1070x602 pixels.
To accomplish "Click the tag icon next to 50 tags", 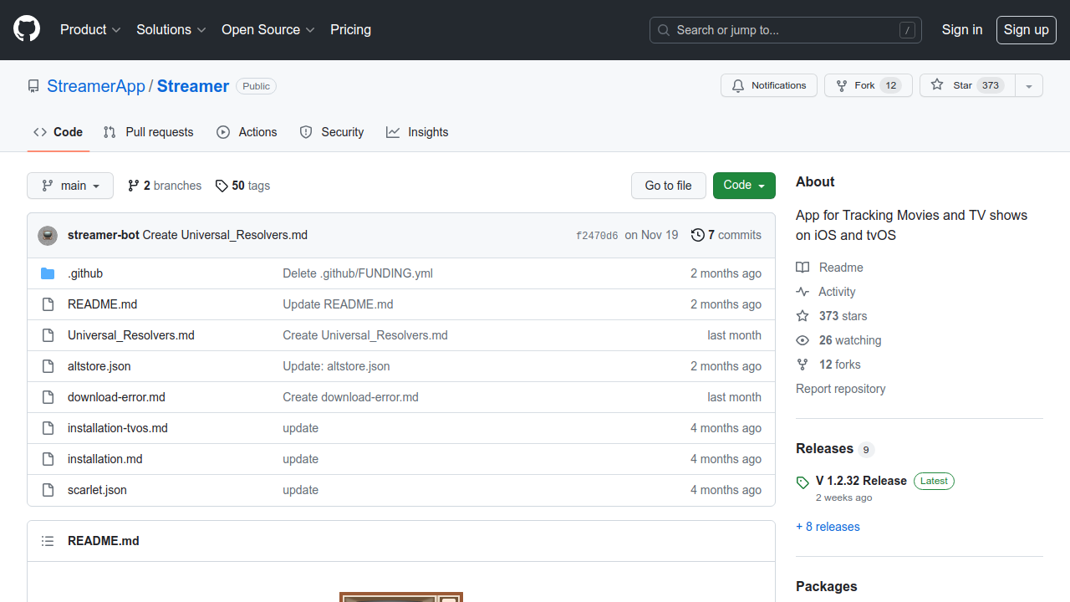I will point(222,186).
